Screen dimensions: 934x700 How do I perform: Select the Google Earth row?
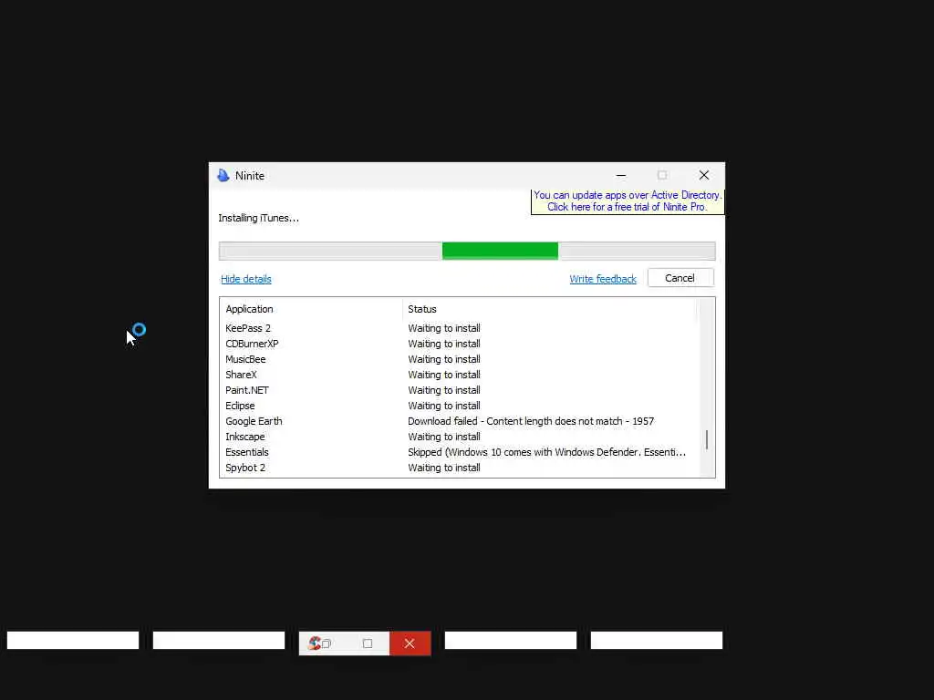(460, 421)
